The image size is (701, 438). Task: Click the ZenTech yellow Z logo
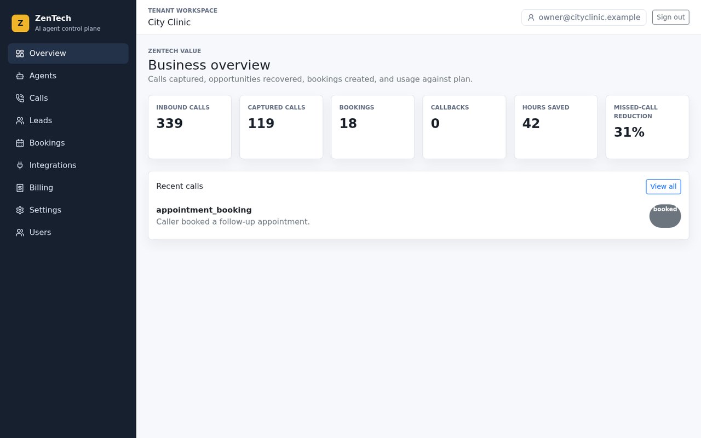20,23
